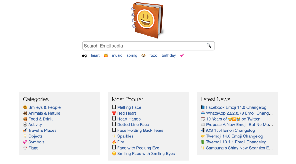Read the Twemoji 13.1.1 Emoji Changelog article
The height and width of the screenshot is (164, 296).
[236, 142]
